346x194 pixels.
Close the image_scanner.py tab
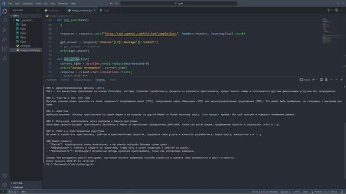95,10
